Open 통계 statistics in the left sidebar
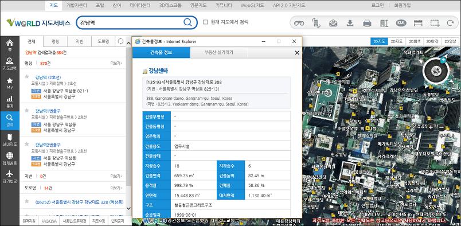461x226 pixels. [10, 102]
